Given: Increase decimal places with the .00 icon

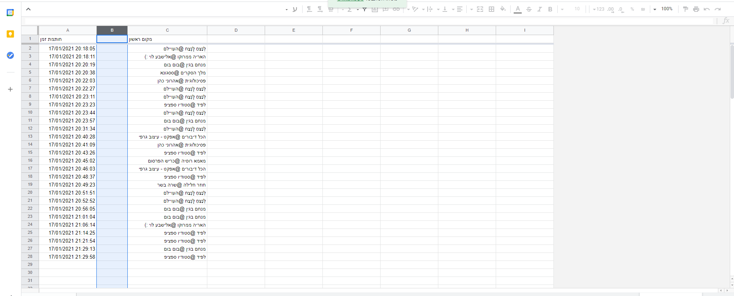Looking at the screenshot, I should tap(610, 9).
